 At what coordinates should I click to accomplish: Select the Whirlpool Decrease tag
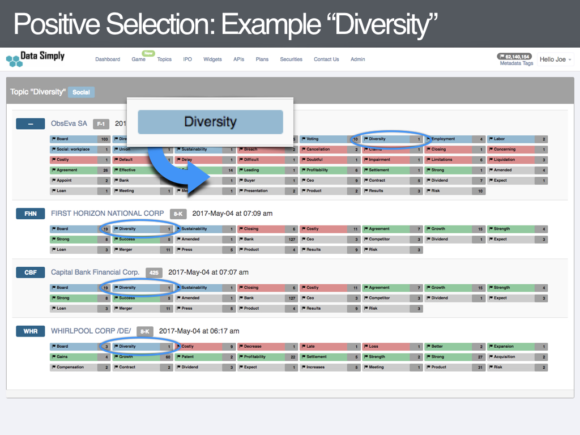pyautogui.click(x=267, y=347)
